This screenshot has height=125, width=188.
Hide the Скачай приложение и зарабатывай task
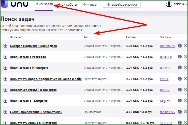[186, 112]
